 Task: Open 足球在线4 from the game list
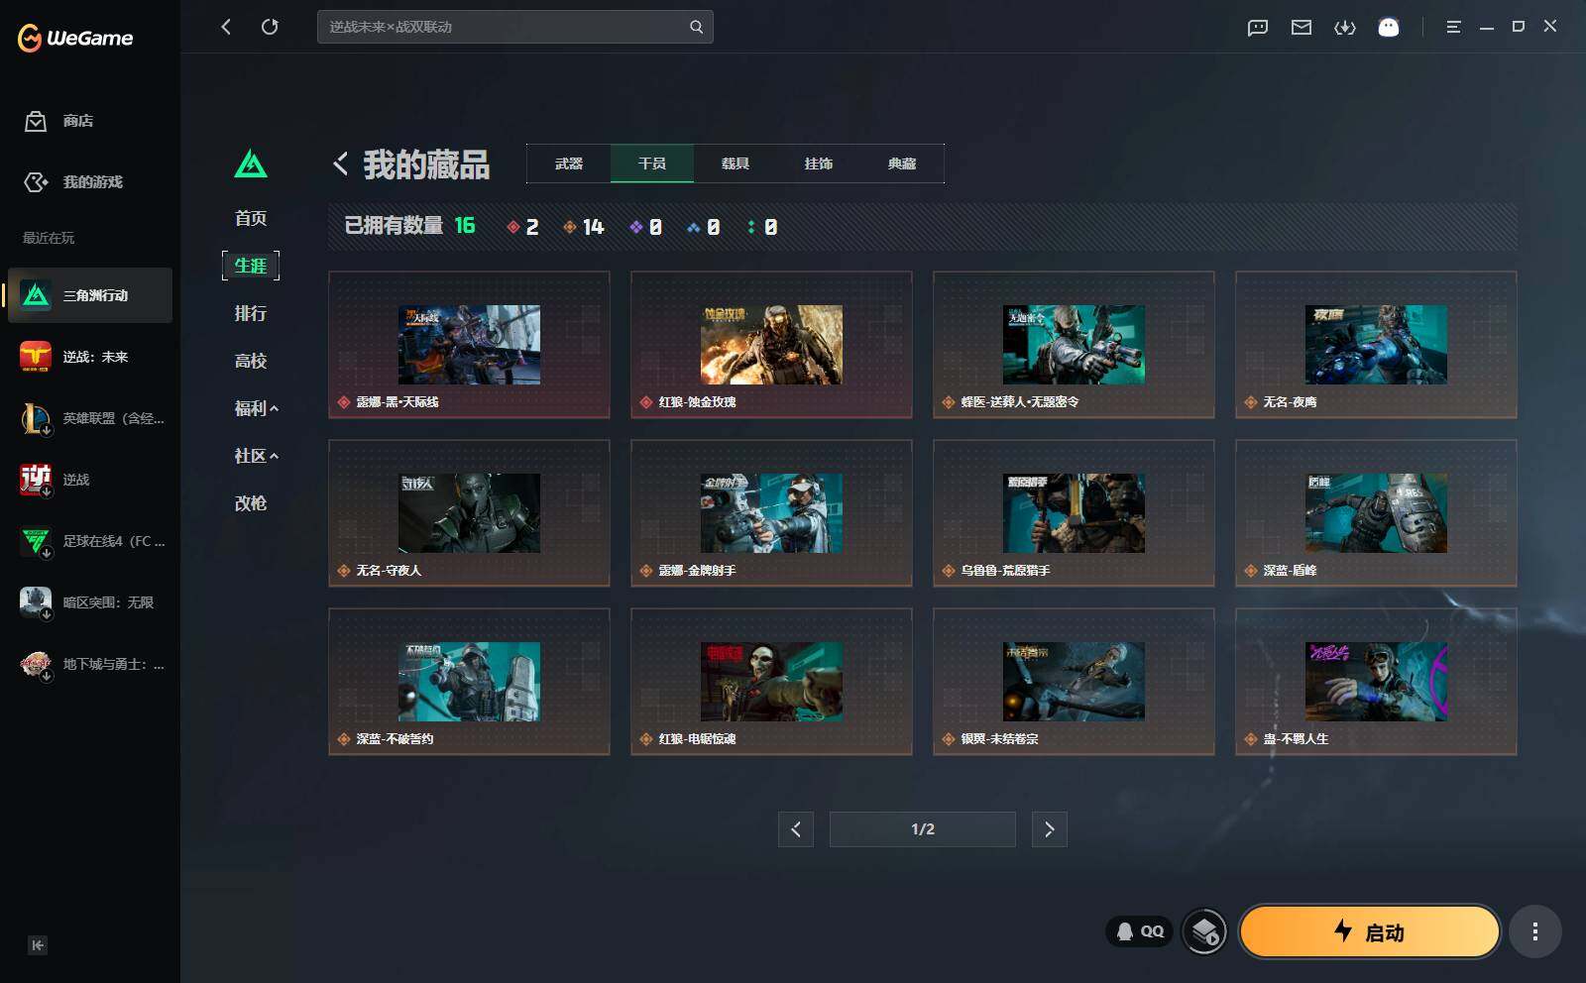coord(90,541)
